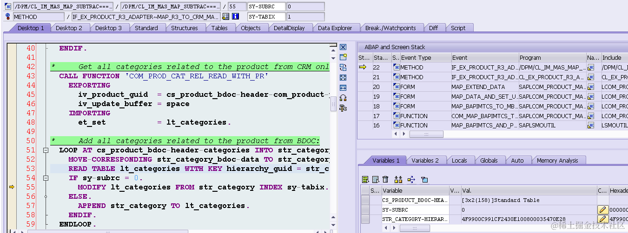Viewport: 628px width, 233px height.
Task: Click the breakpoint margin at line 53
Action: (x=12, y=169)
